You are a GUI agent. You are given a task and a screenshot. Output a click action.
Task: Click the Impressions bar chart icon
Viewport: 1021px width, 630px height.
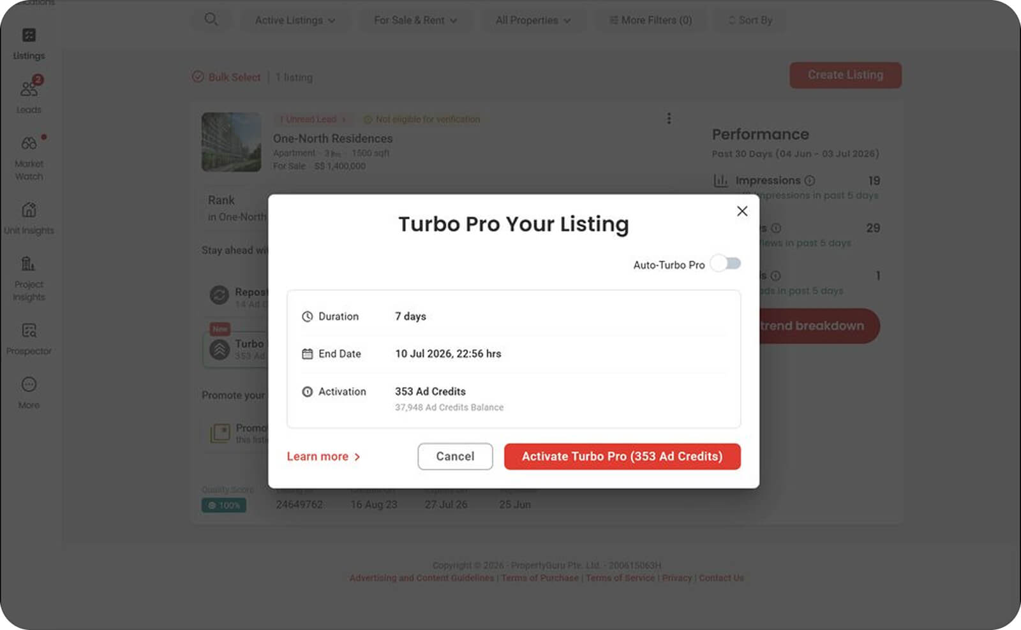[x=720, y=181]
